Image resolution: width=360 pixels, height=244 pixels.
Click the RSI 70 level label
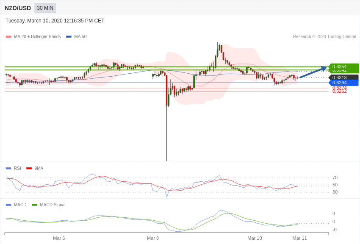pyautogui.click(x=335, y=177)
